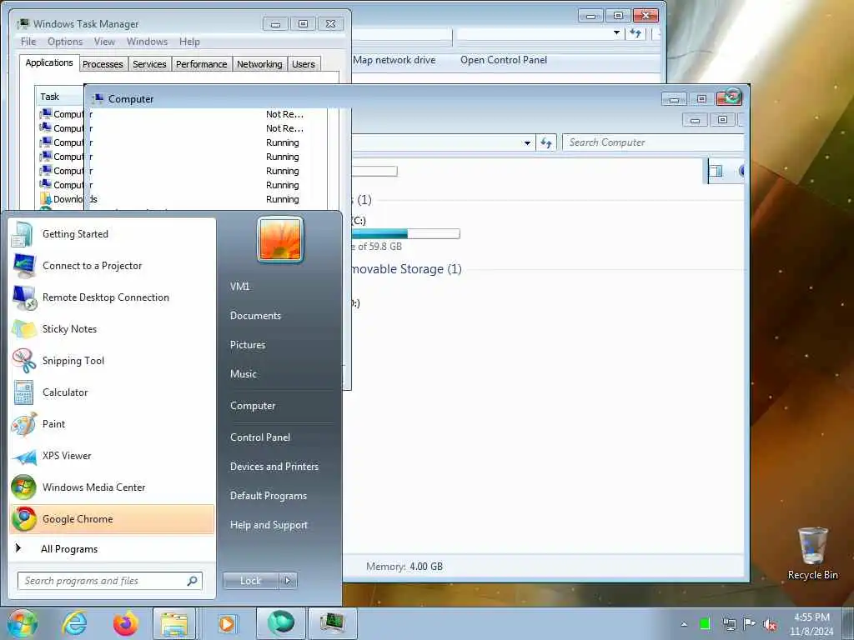Click the search magnifier icon in Start menu
Image resolution: width=854 pixels, height=640 pixels.
click(x=192, y=581)
